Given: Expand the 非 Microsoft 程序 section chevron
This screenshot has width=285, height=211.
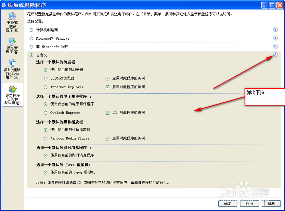Looking at the screenshot, I should [x=276, y=46].
